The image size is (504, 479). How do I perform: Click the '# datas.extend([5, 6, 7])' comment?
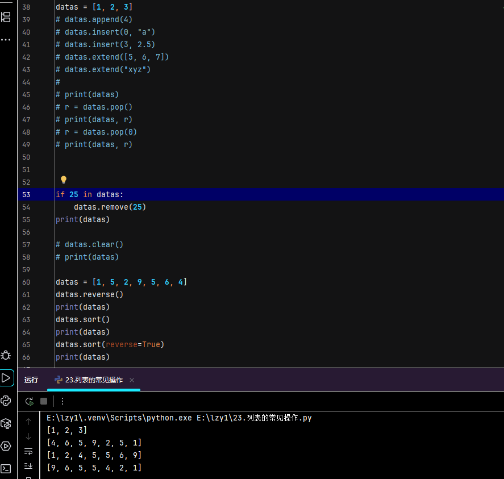tap(112, 57)
